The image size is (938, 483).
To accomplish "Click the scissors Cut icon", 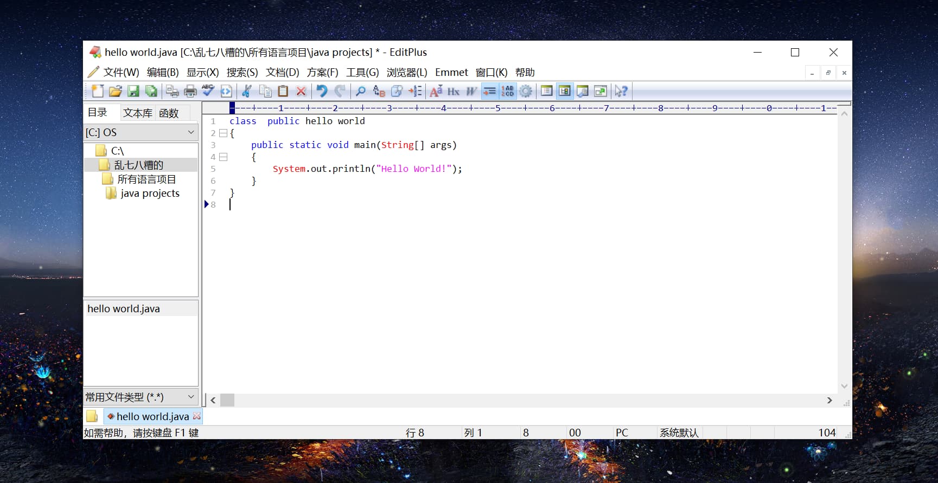I will pyautogui.click(x=247, y=91).
